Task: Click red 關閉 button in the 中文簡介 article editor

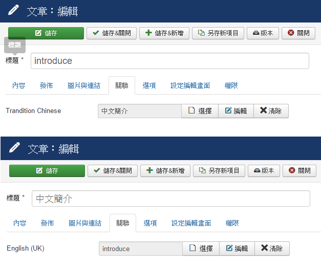Action: tap(299, 171)
